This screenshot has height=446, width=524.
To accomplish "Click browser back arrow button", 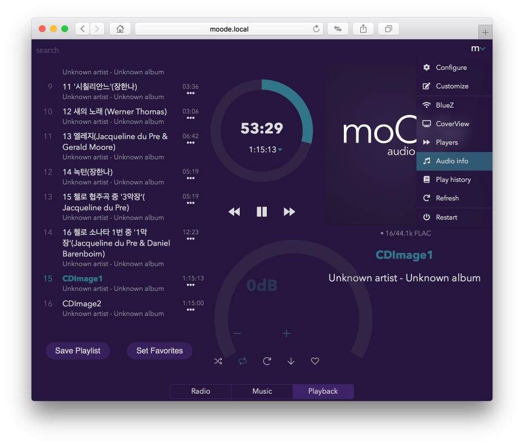I will tap(83, 29).
